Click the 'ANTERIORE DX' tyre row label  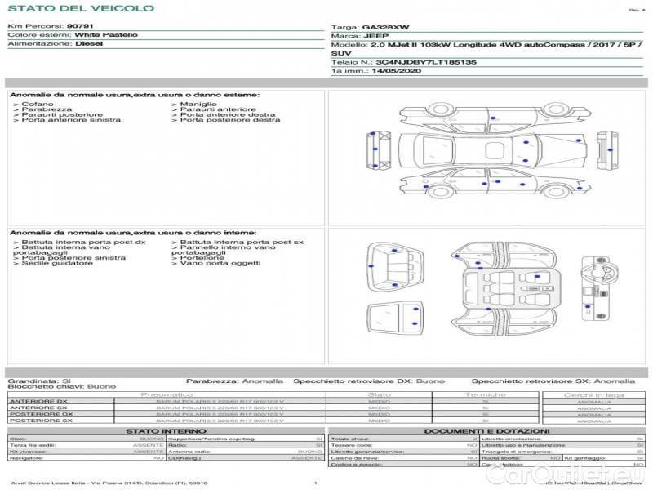[x=38, y=402]
